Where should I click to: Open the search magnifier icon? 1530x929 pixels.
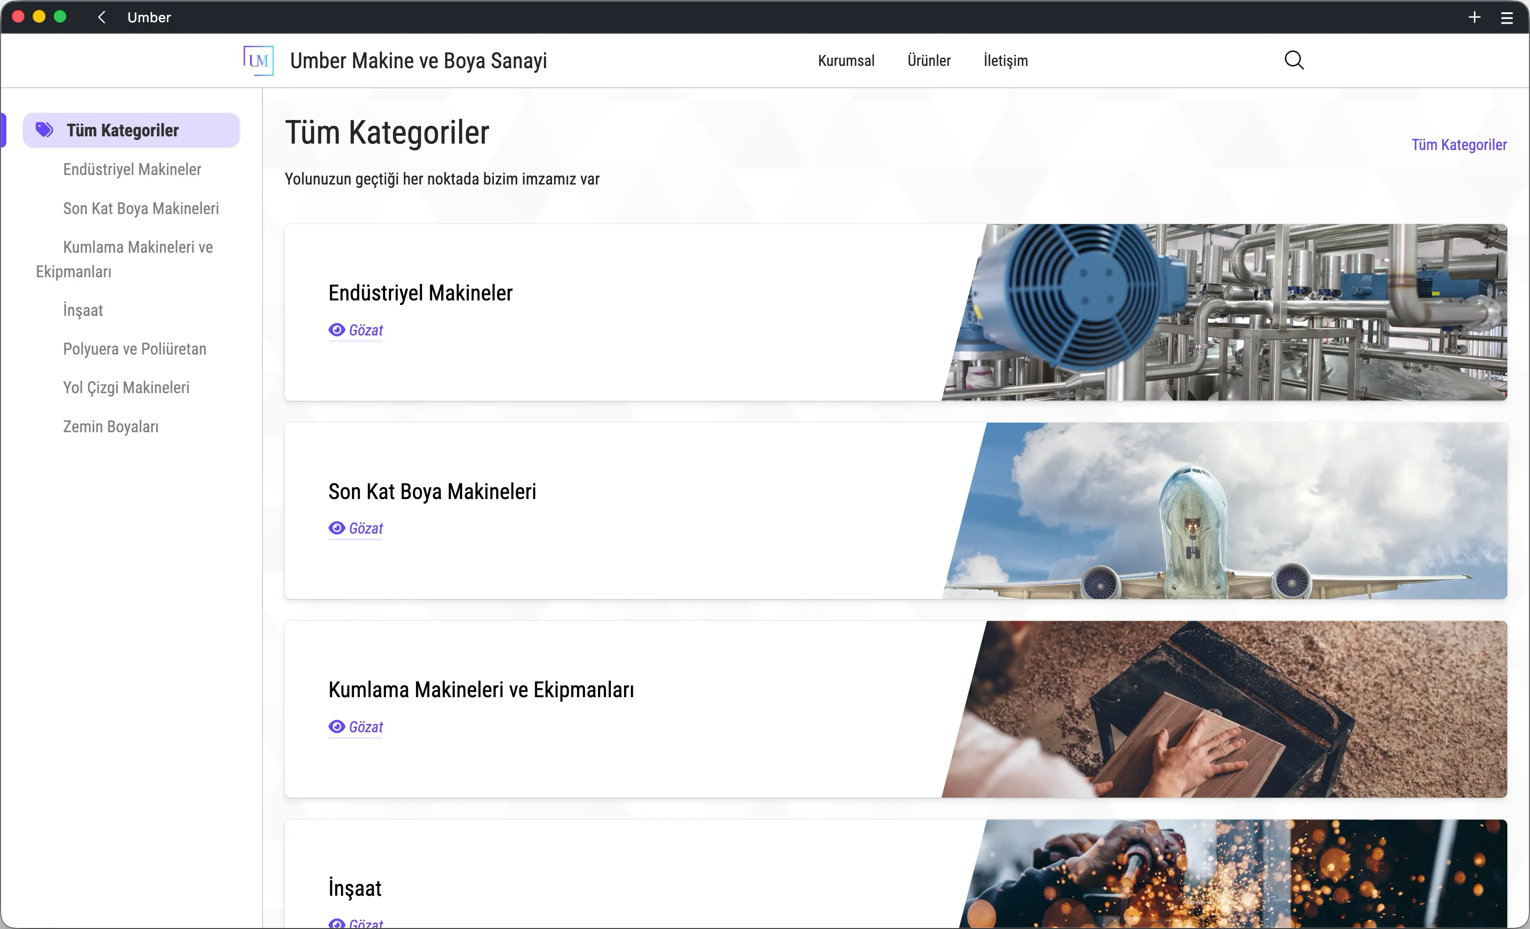pyautogui.click(x=1294, y=60)
